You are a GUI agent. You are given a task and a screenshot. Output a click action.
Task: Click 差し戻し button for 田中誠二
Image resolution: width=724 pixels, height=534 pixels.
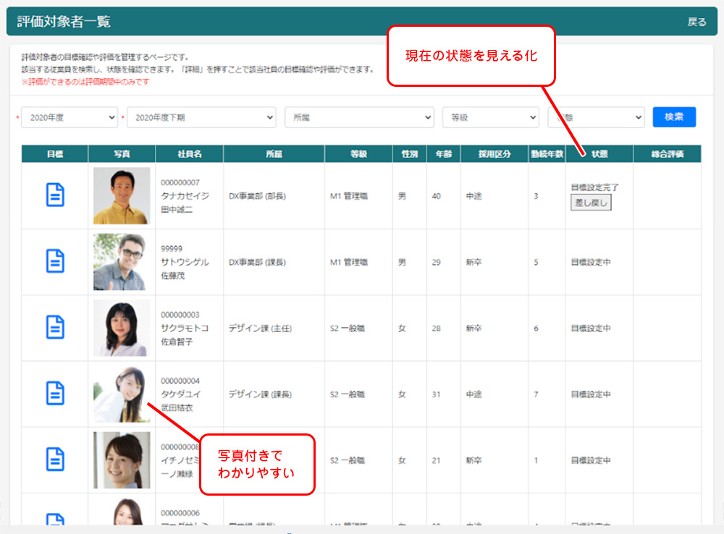(x=591, y=203)
